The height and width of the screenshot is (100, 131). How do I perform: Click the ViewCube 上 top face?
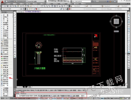tap(116, 21)
